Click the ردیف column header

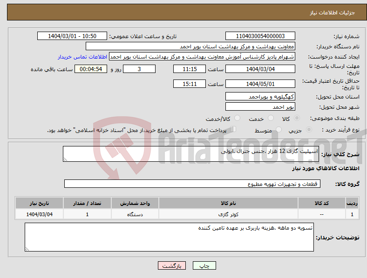(x=352, y=203)
